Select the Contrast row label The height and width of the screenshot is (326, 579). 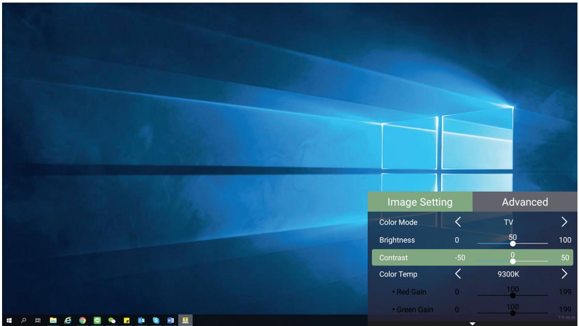pos(393,258)
